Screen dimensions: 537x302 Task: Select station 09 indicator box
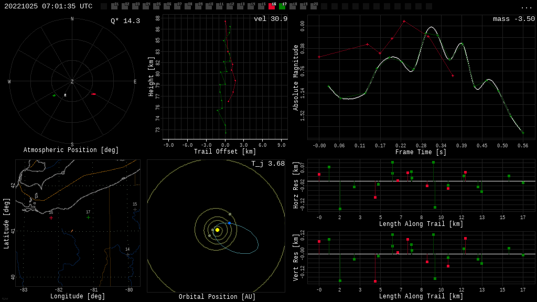pos(198,6)
